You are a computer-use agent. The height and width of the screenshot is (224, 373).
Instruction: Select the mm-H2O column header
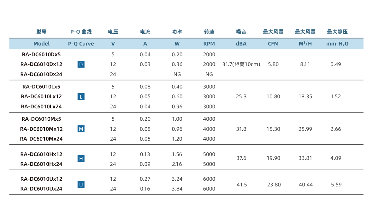point(337,44)
